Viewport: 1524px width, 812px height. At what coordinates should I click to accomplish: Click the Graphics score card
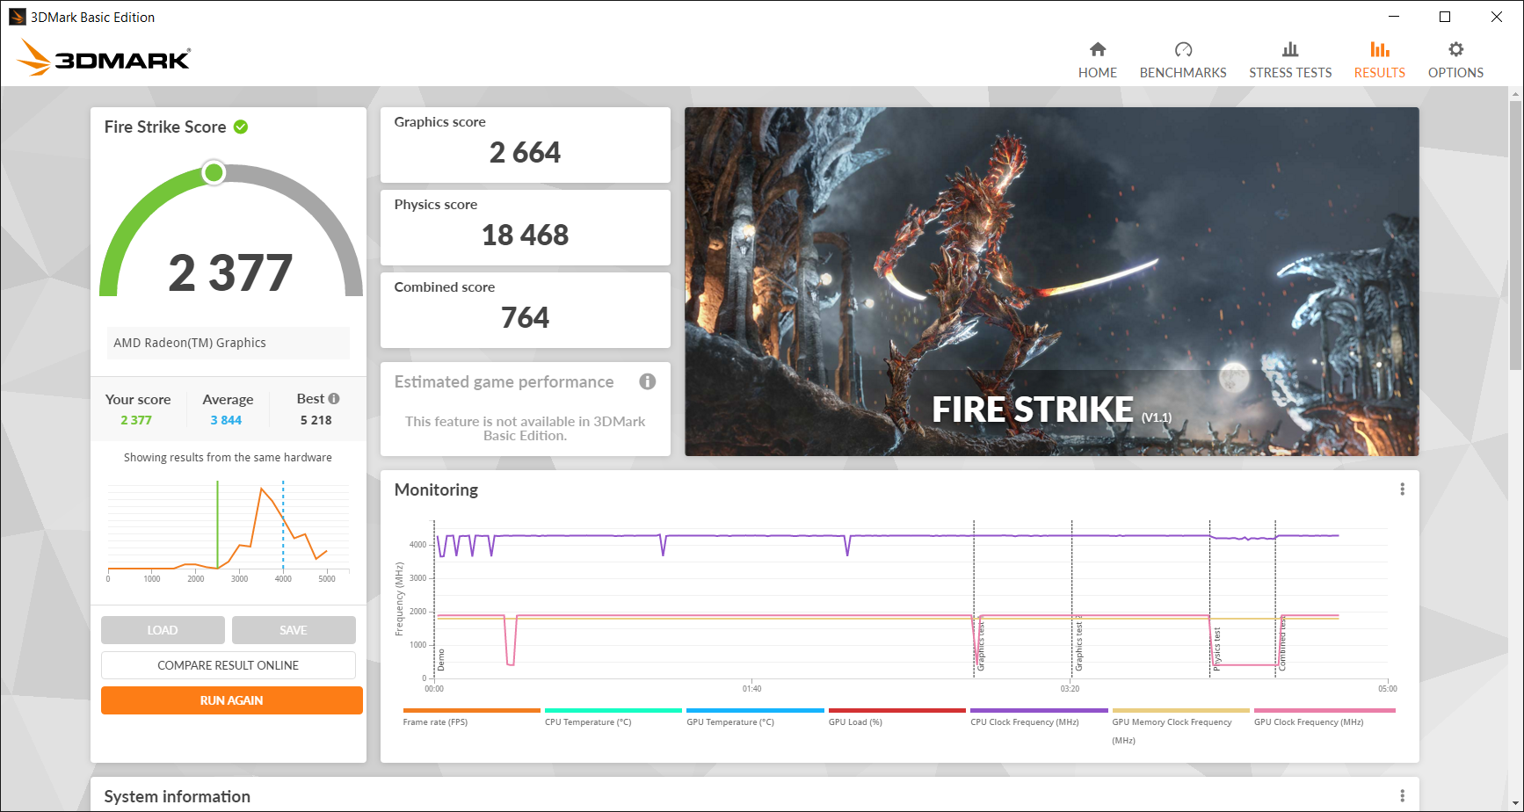pos(526,145)
